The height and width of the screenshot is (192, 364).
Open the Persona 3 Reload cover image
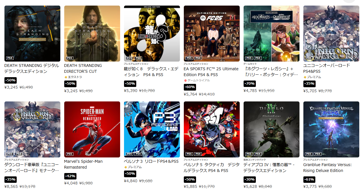[152, 129]
